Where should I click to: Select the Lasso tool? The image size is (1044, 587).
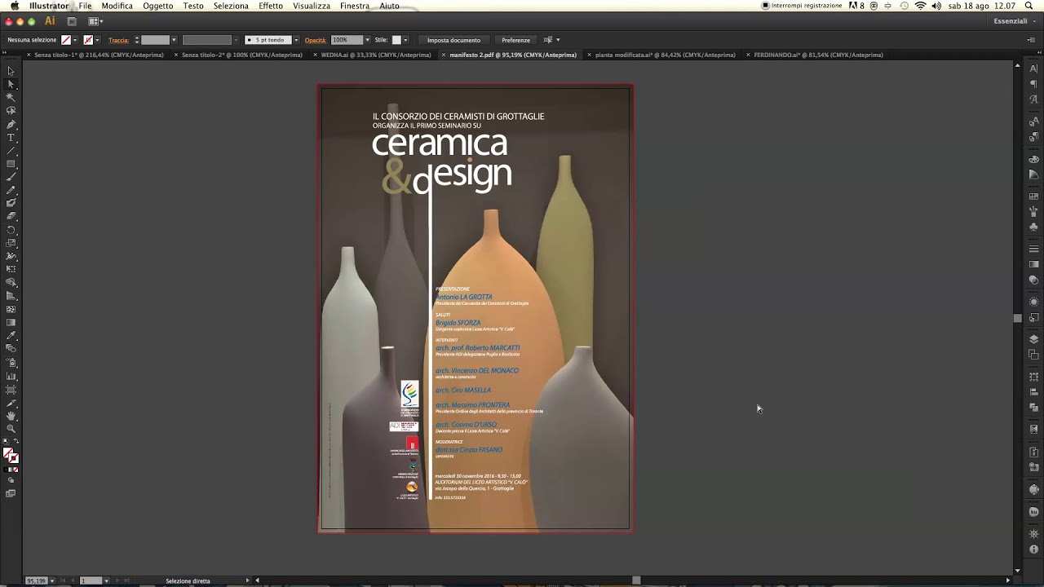(x=11, y=110)
